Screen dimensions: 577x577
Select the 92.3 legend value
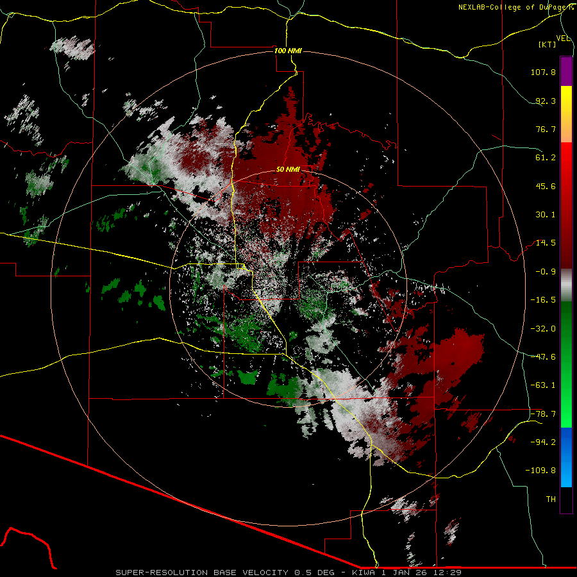(x=546, y=101)
